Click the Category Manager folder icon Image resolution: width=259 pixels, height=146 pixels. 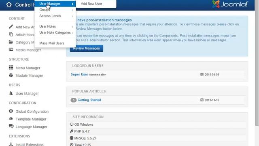tap(11, 42)
